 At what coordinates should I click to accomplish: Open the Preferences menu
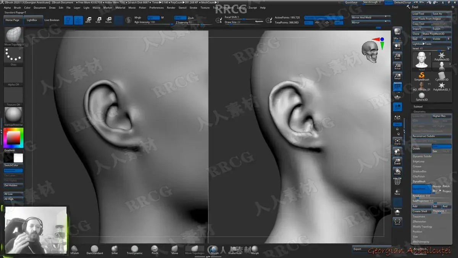pos(156,8)
